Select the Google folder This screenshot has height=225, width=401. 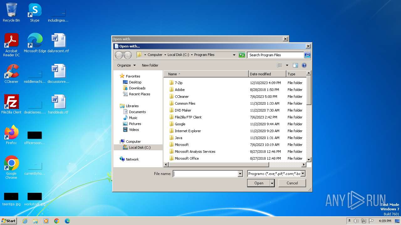(180, 124)
